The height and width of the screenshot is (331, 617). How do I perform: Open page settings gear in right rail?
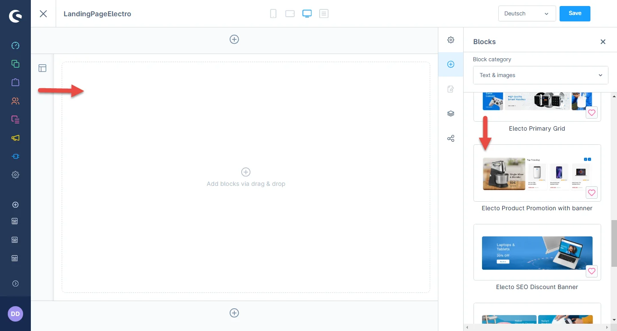pyautogui.click(x=451, y=40)
